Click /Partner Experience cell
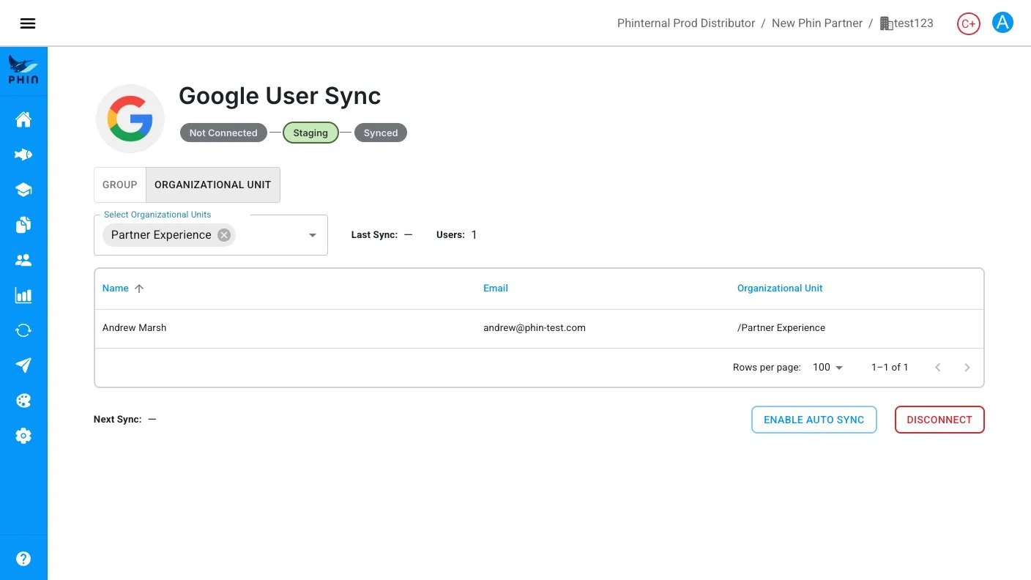The image size is (1031, 580). (781, 328)
